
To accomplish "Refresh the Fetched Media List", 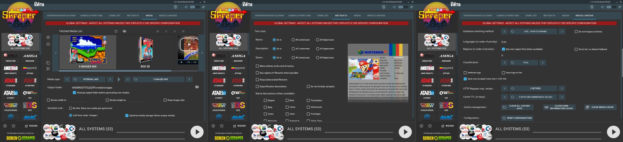I will [116, 31].
